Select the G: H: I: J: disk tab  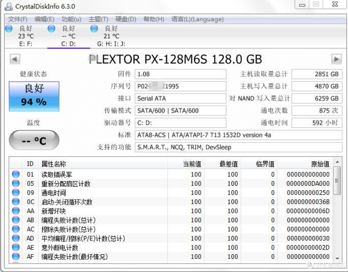111,36
